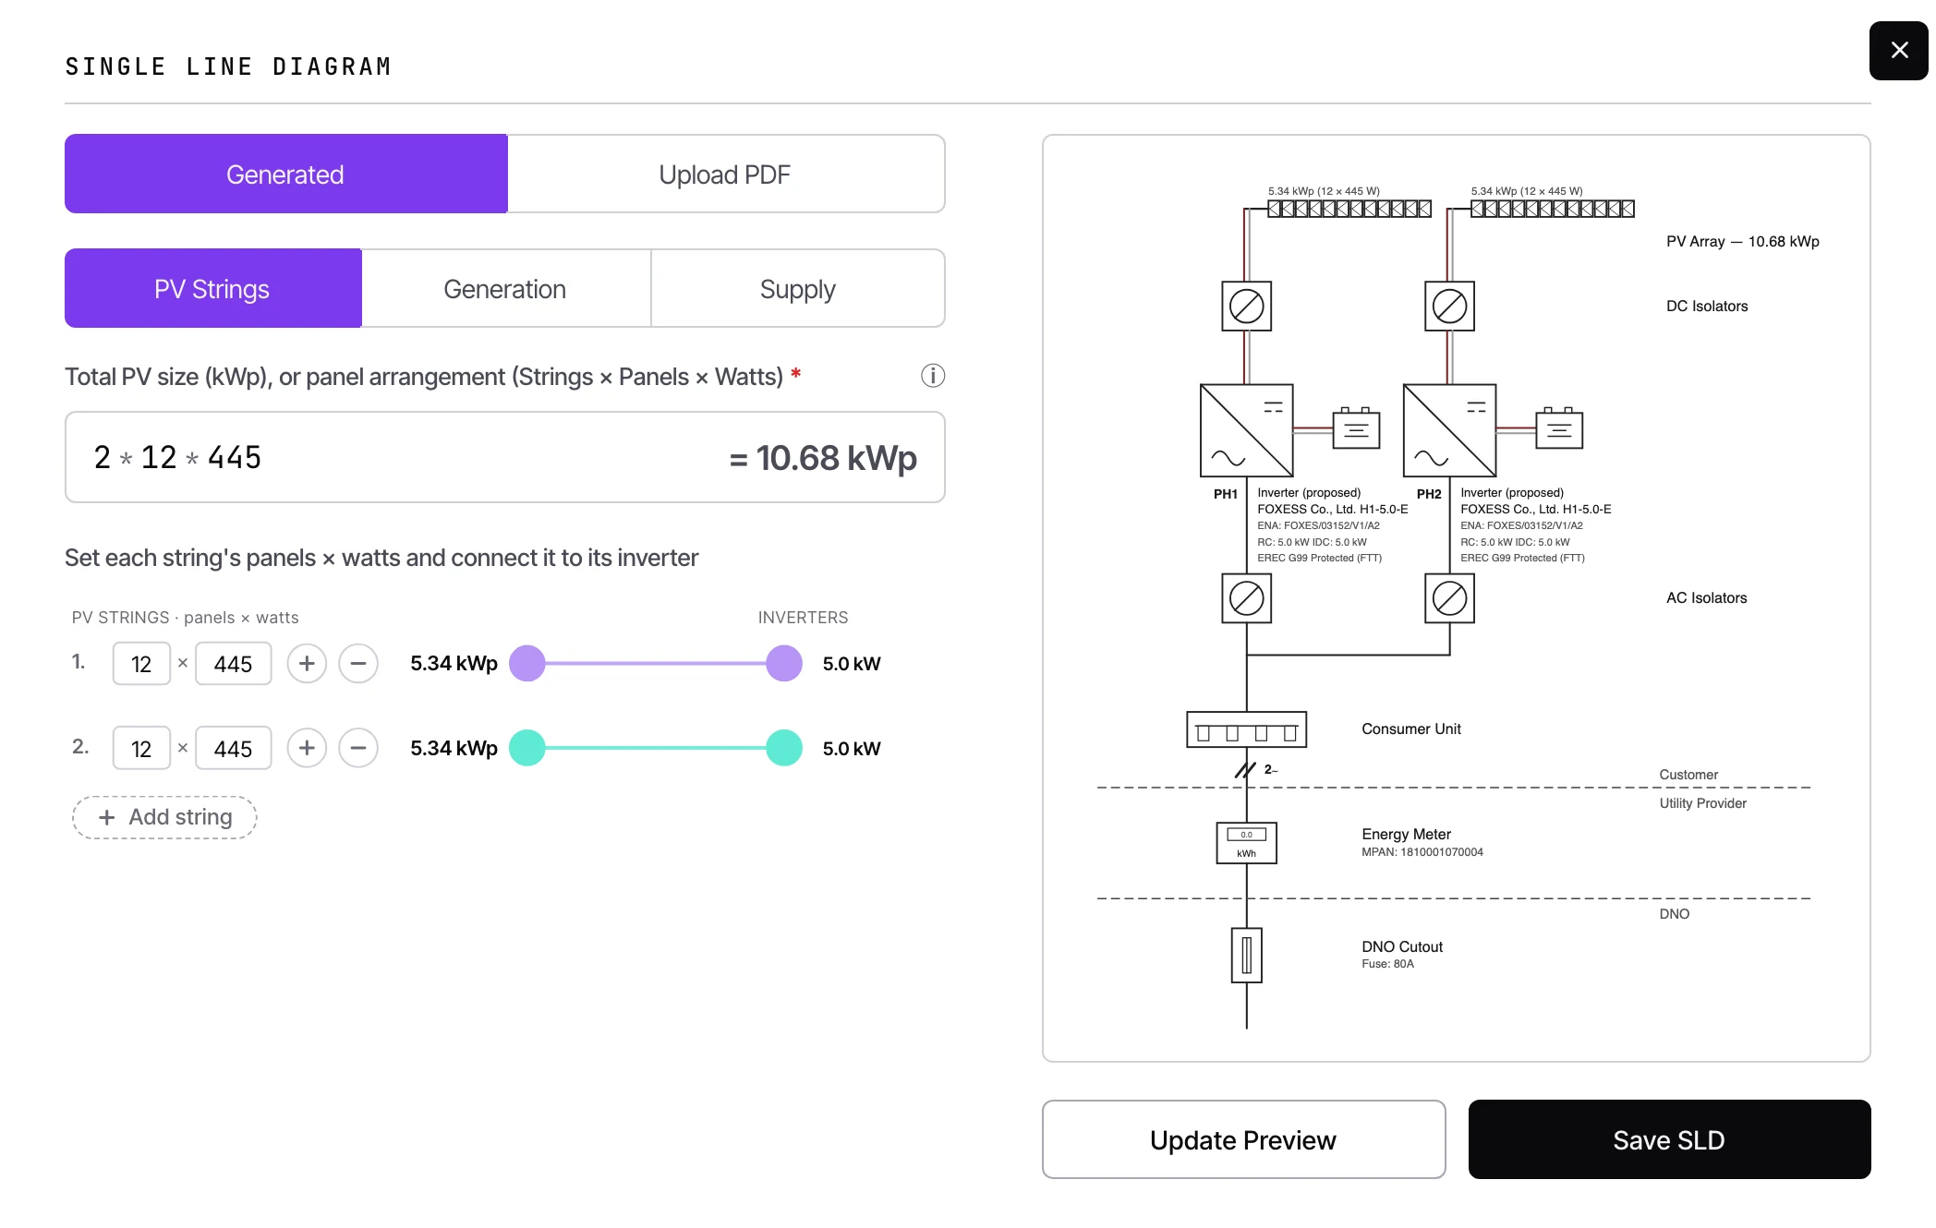Click the Energy Meter kWh symbol
1936x1228 pixels.
tap(1246, 843)
